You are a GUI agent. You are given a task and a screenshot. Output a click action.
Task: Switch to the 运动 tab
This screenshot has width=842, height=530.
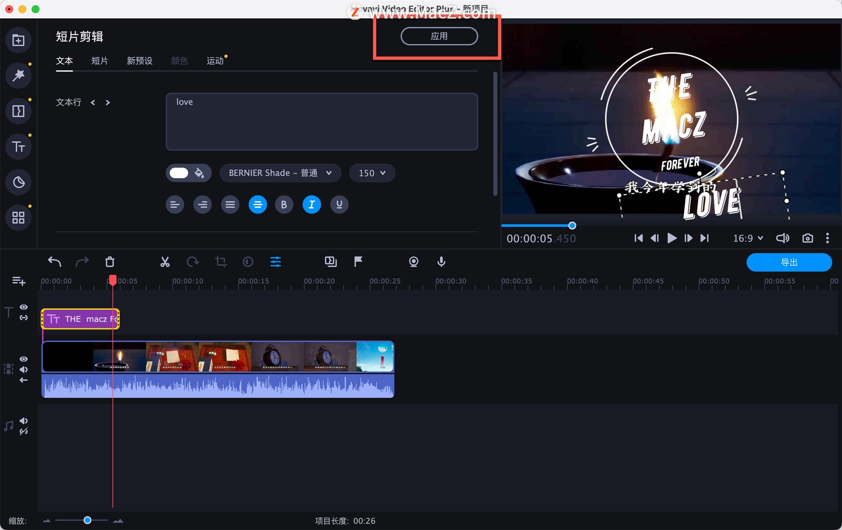coord(215,61)
